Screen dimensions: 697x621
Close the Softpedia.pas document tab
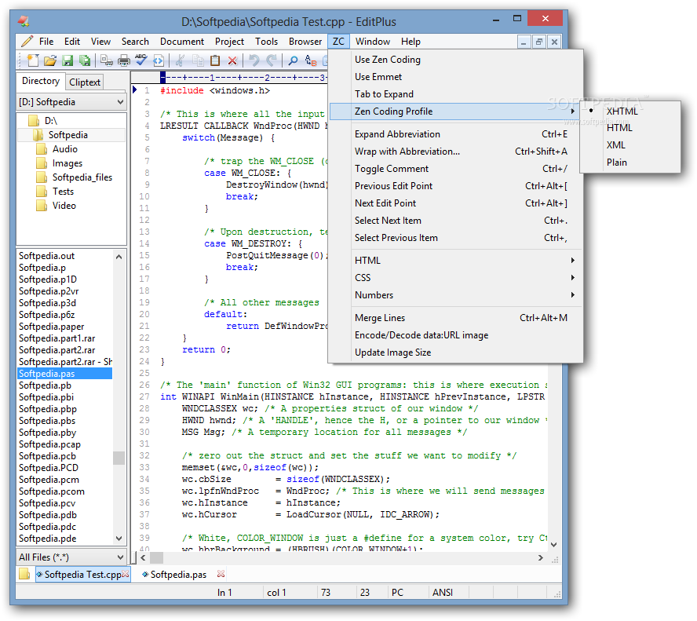pyautogui.click(x=221, y=574)
